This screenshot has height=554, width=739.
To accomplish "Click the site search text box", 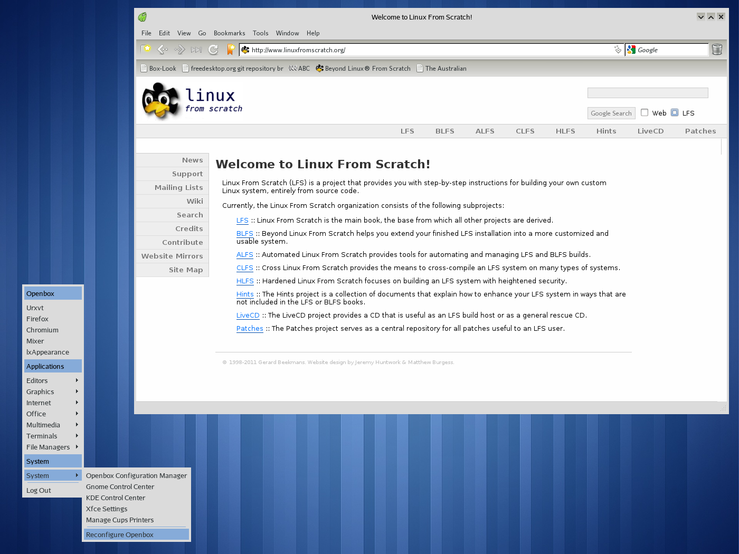I will click(x=648, y=93).
